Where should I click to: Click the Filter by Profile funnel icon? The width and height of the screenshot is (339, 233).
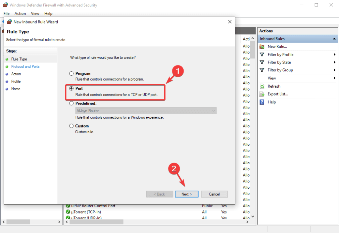pyautogui.click(x=262, y=55)
